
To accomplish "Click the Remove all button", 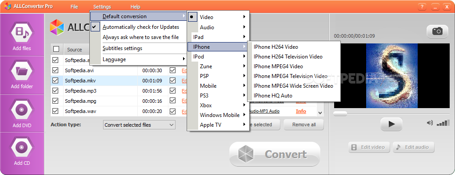I will (304, 124).
